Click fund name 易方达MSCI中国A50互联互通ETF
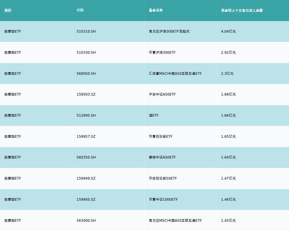Image resolution: width=289 pixels, height=231 pixels. (x=175, y=221)
